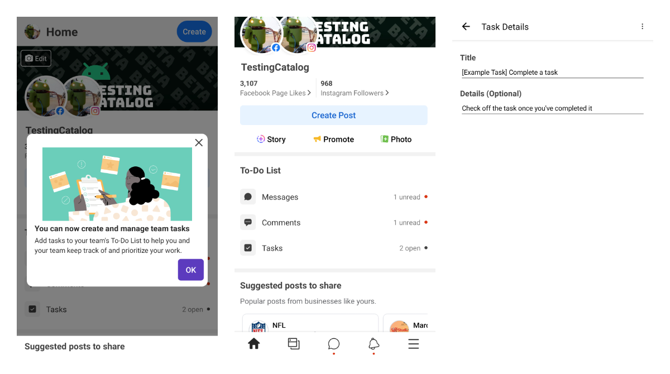This screenshot has height=374, width=670.
Task: Tap the Promote megaphone icon
Action: pos(317,139)
